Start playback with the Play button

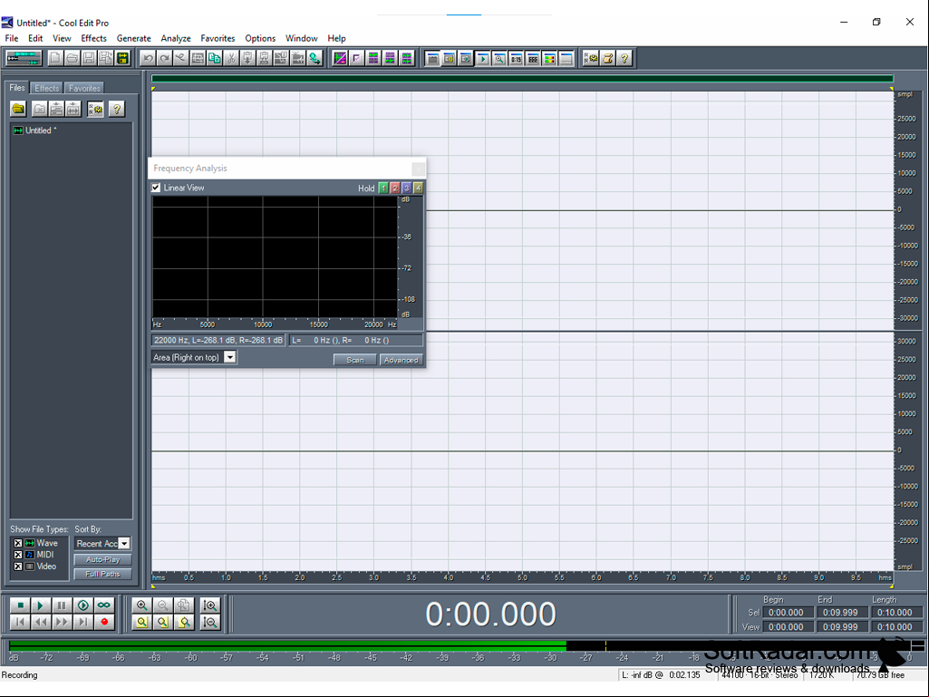(41, 605)
